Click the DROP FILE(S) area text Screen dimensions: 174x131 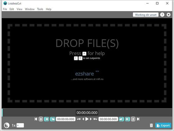click(87, 43)
